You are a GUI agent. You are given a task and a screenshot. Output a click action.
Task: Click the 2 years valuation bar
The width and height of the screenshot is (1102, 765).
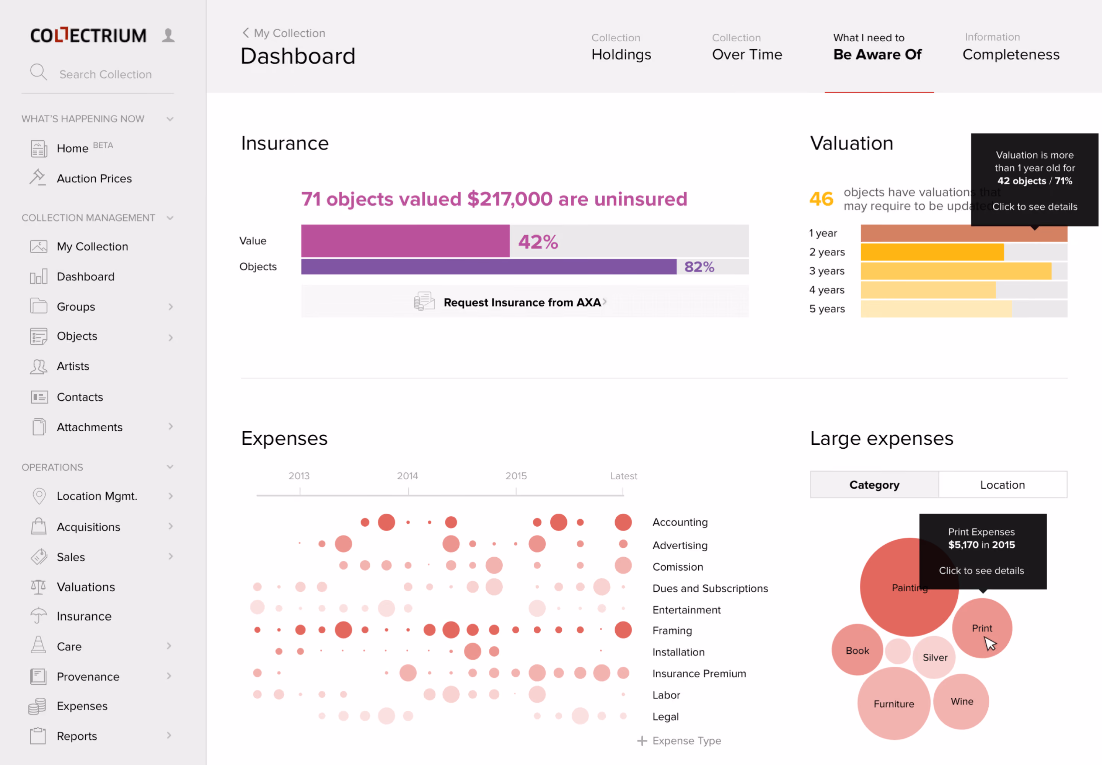coord(932,252)
